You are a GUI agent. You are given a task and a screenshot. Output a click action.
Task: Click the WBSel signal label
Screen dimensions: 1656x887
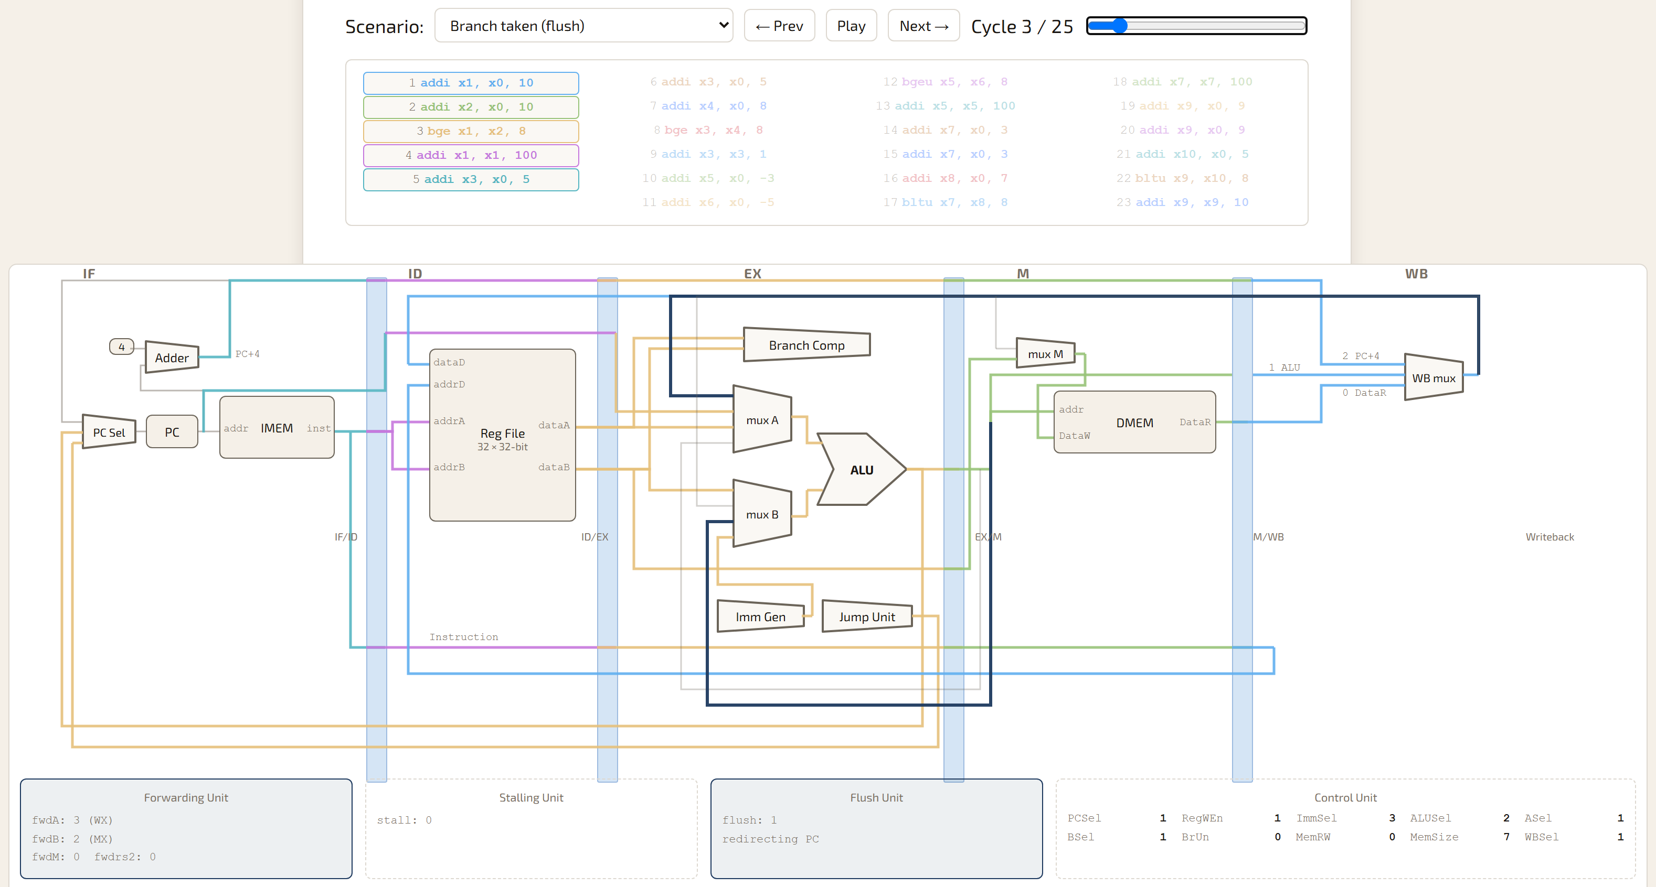pyautogui.click(x=1541, y=837)
